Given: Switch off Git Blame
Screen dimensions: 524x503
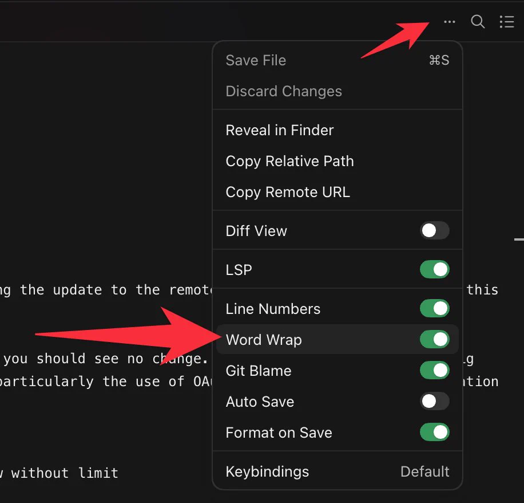Looking at the screenshot, I should 434,370.
